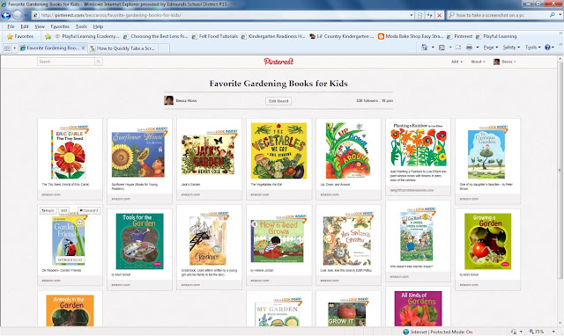564x336 pixels.
Task: Switch to the How to Quickly Take a Scr... tab
Action: click(x=123, y=48)
